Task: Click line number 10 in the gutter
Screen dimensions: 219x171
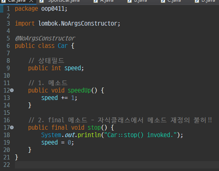Action: pyautogui.click(x=7, y=76)
